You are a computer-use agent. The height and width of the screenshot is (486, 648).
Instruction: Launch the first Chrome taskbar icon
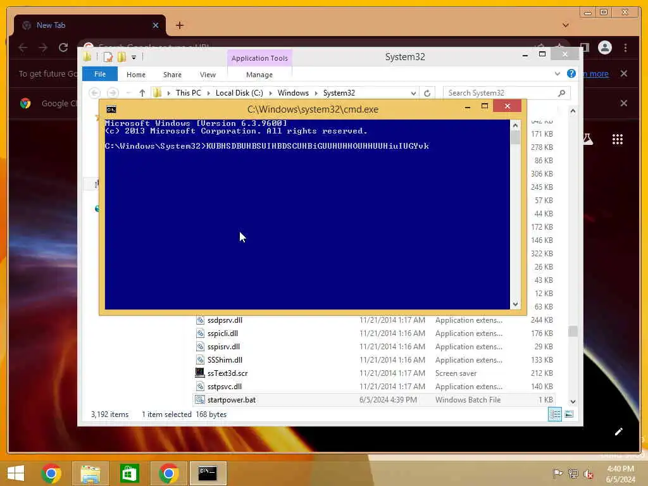pyautogui.click(x=51, y=473)
